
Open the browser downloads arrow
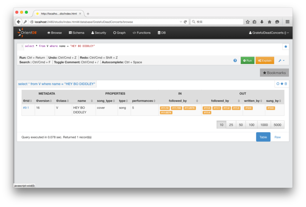coord(262,22)
